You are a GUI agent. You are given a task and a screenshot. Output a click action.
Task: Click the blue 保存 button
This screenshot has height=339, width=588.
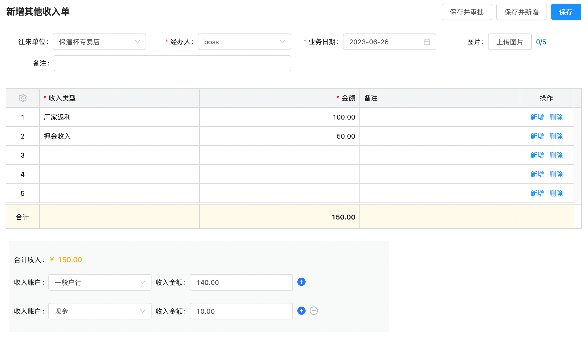566,12
